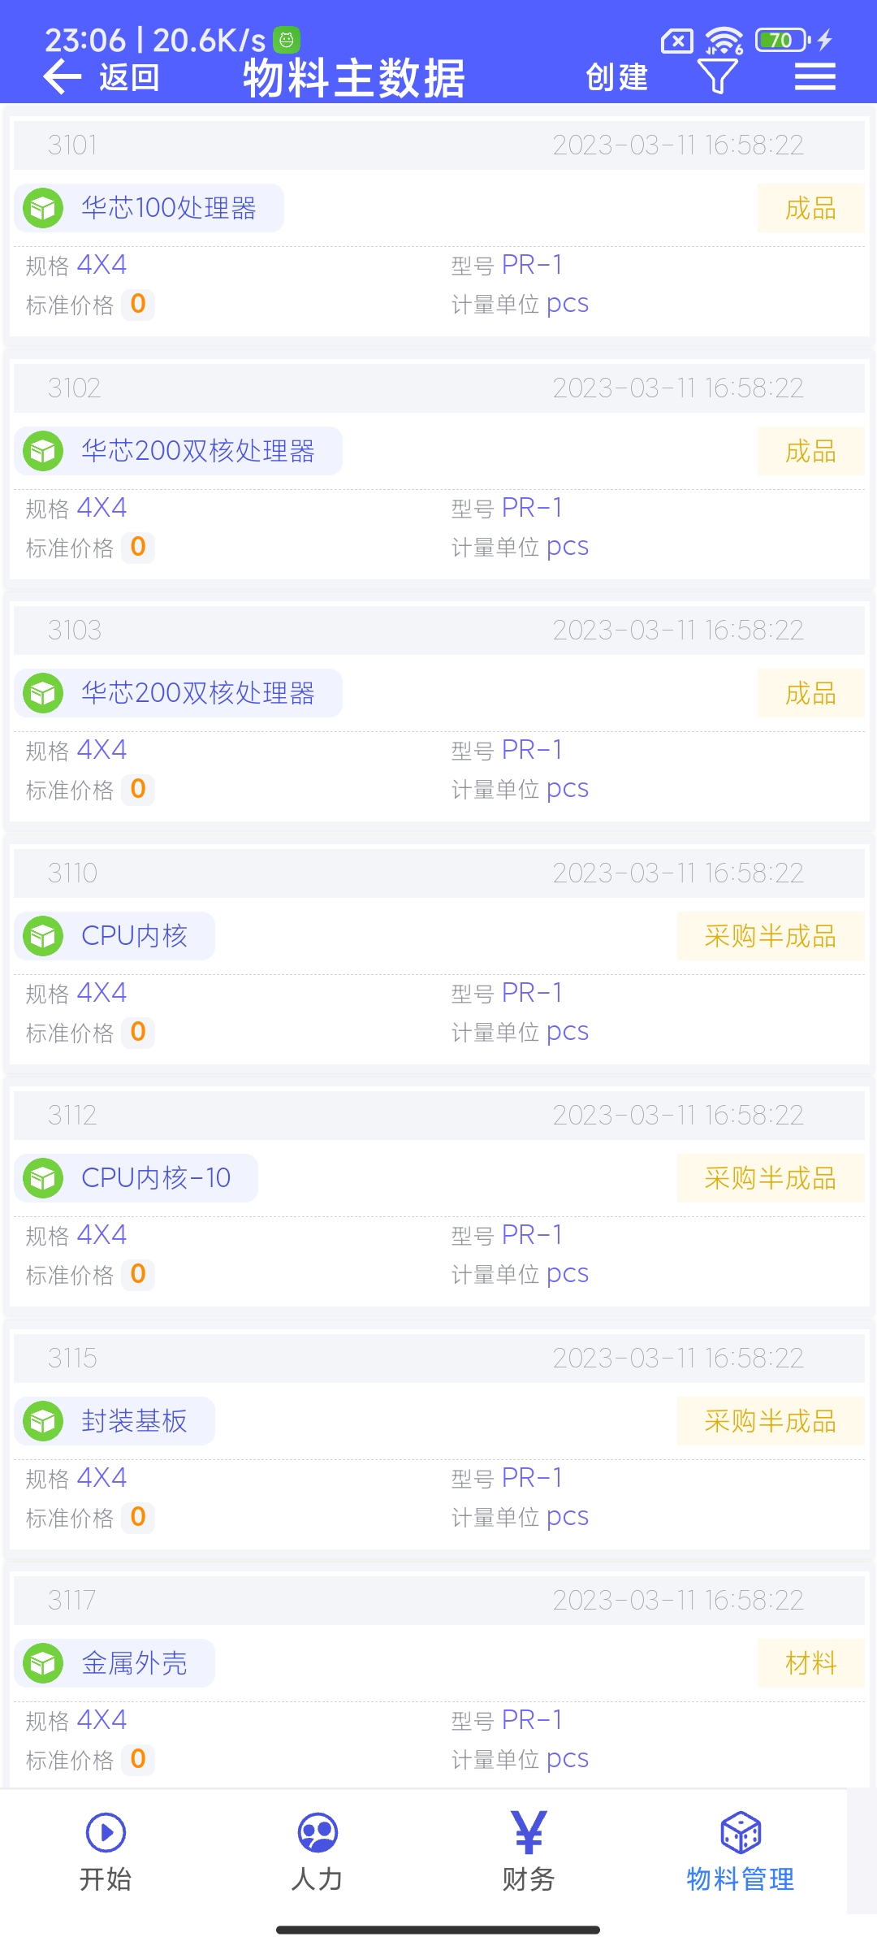Open the filter funnel icon
Viewport: 877px width, 1950px height.
point(717,77)
